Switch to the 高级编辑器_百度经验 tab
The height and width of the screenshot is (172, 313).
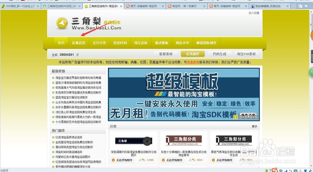270,6
